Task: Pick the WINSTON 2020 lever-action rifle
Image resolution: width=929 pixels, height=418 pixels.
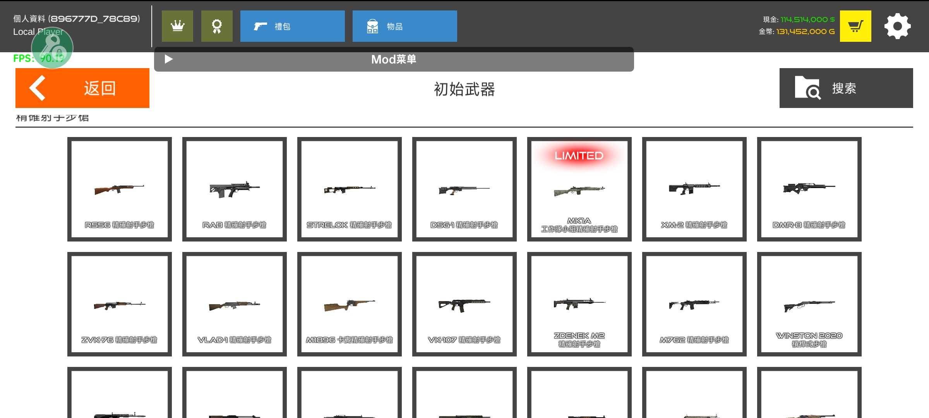Action: click(809, 304)
